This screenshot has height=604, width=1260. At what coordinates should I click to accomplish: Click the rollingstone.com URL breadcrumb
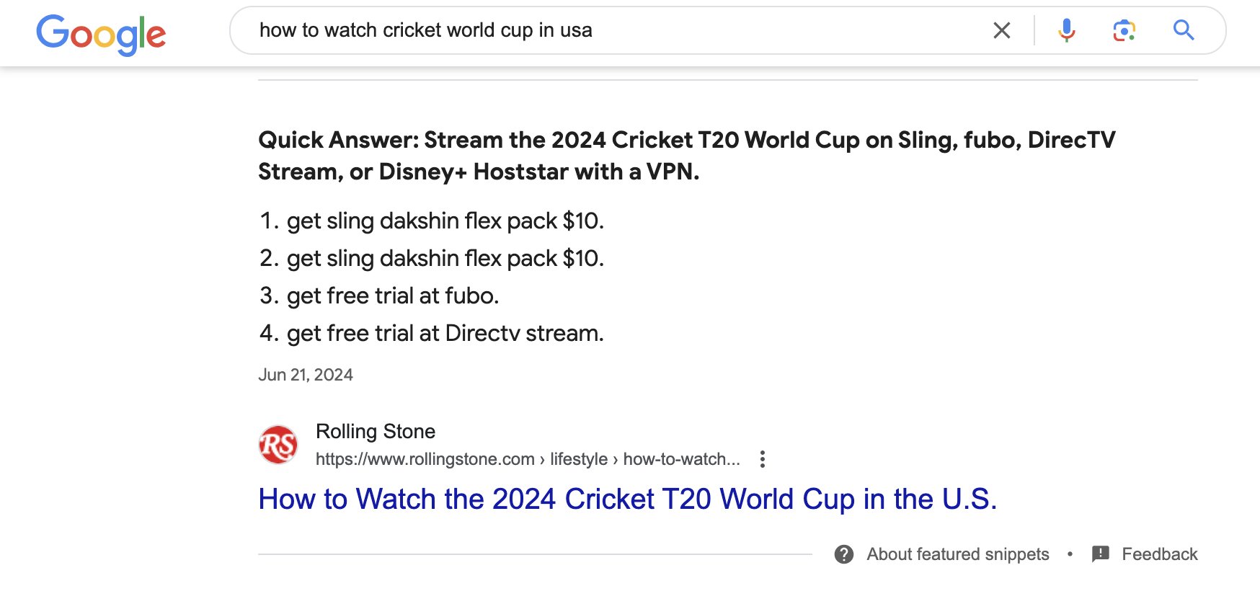click(x=528, y=459)
